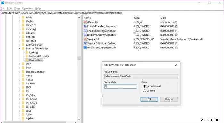Click the lfsvc folder icon
The height and width of the screenshot is (123, 224).
tap(23, 68)
